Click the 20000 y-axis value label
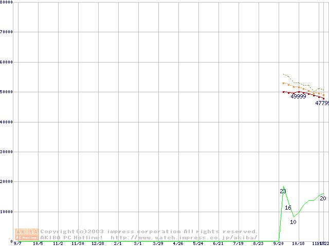The width and height of the screenshot is (329, 246). [x=6, y=182]
